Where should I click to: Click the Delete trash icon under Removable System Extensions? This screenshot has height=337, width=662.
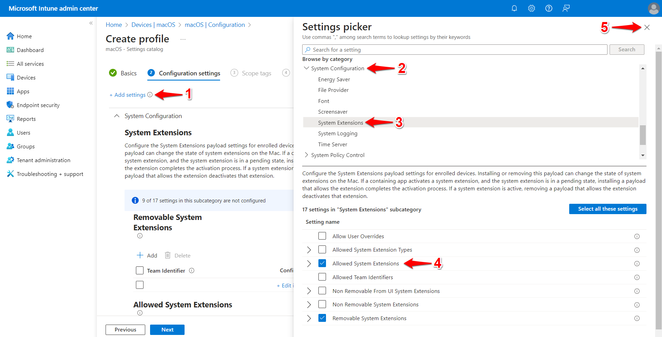pyautogui.click(x=168, y=255)
